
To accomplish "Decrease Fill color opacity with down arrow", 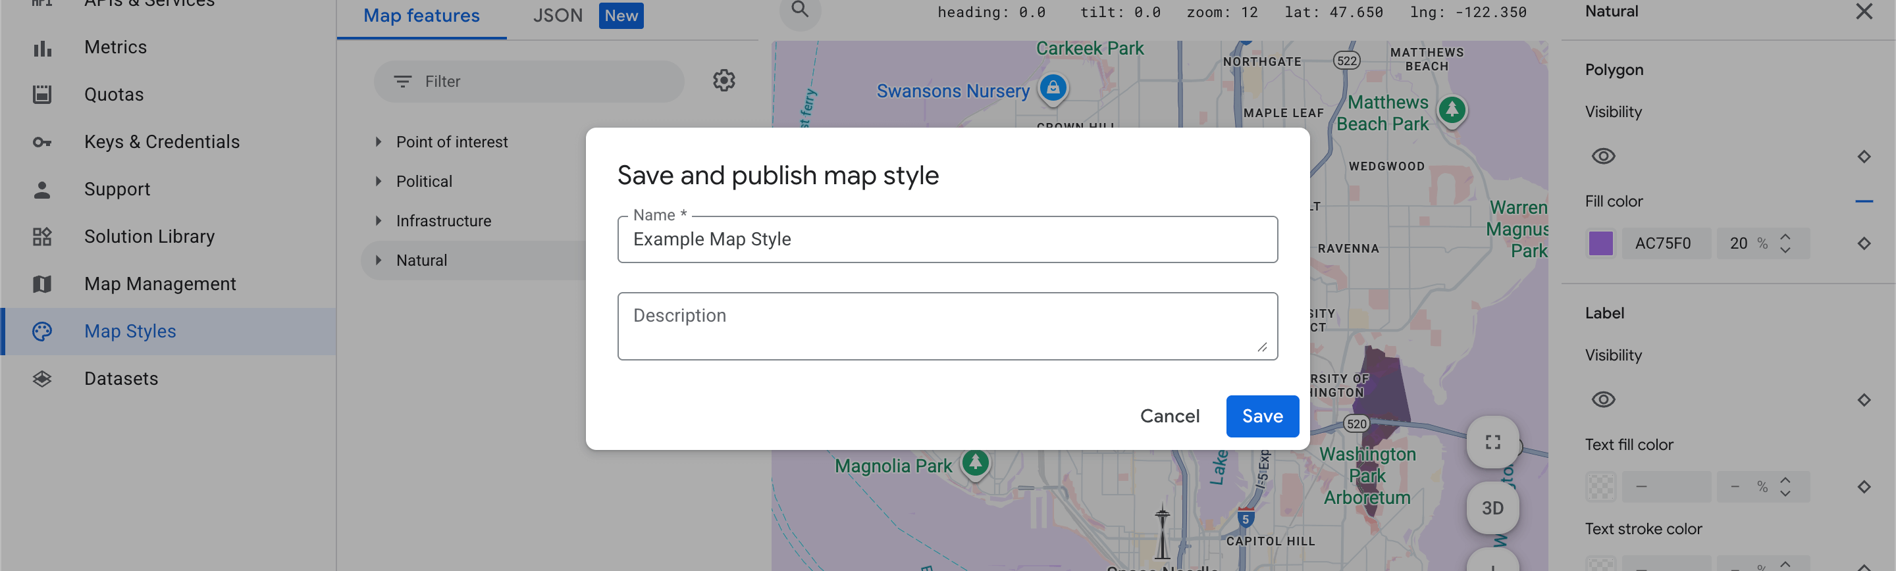I will (x=1785, y=250).
